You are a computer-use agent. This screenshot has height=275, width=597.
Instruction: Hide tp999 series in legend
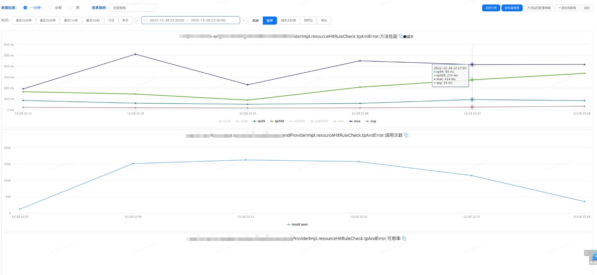(x=277, y=121)
